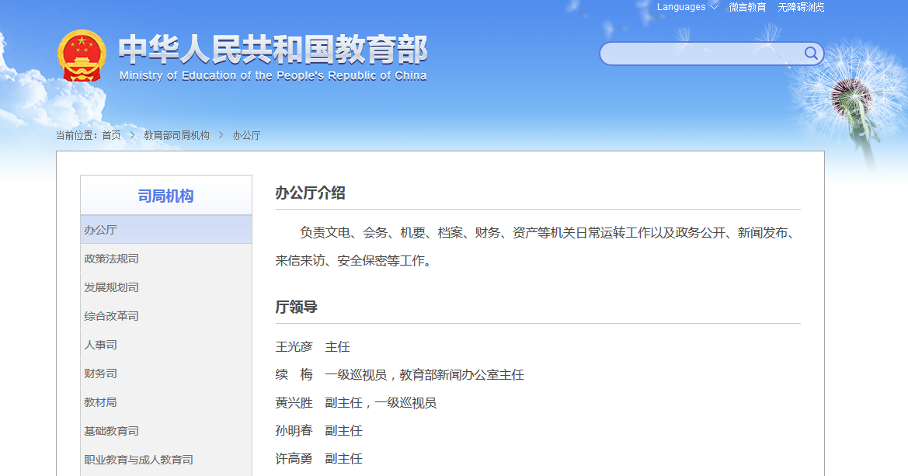
Task: Click the name 黄兴胜
Action: click(x=294, y=402)
